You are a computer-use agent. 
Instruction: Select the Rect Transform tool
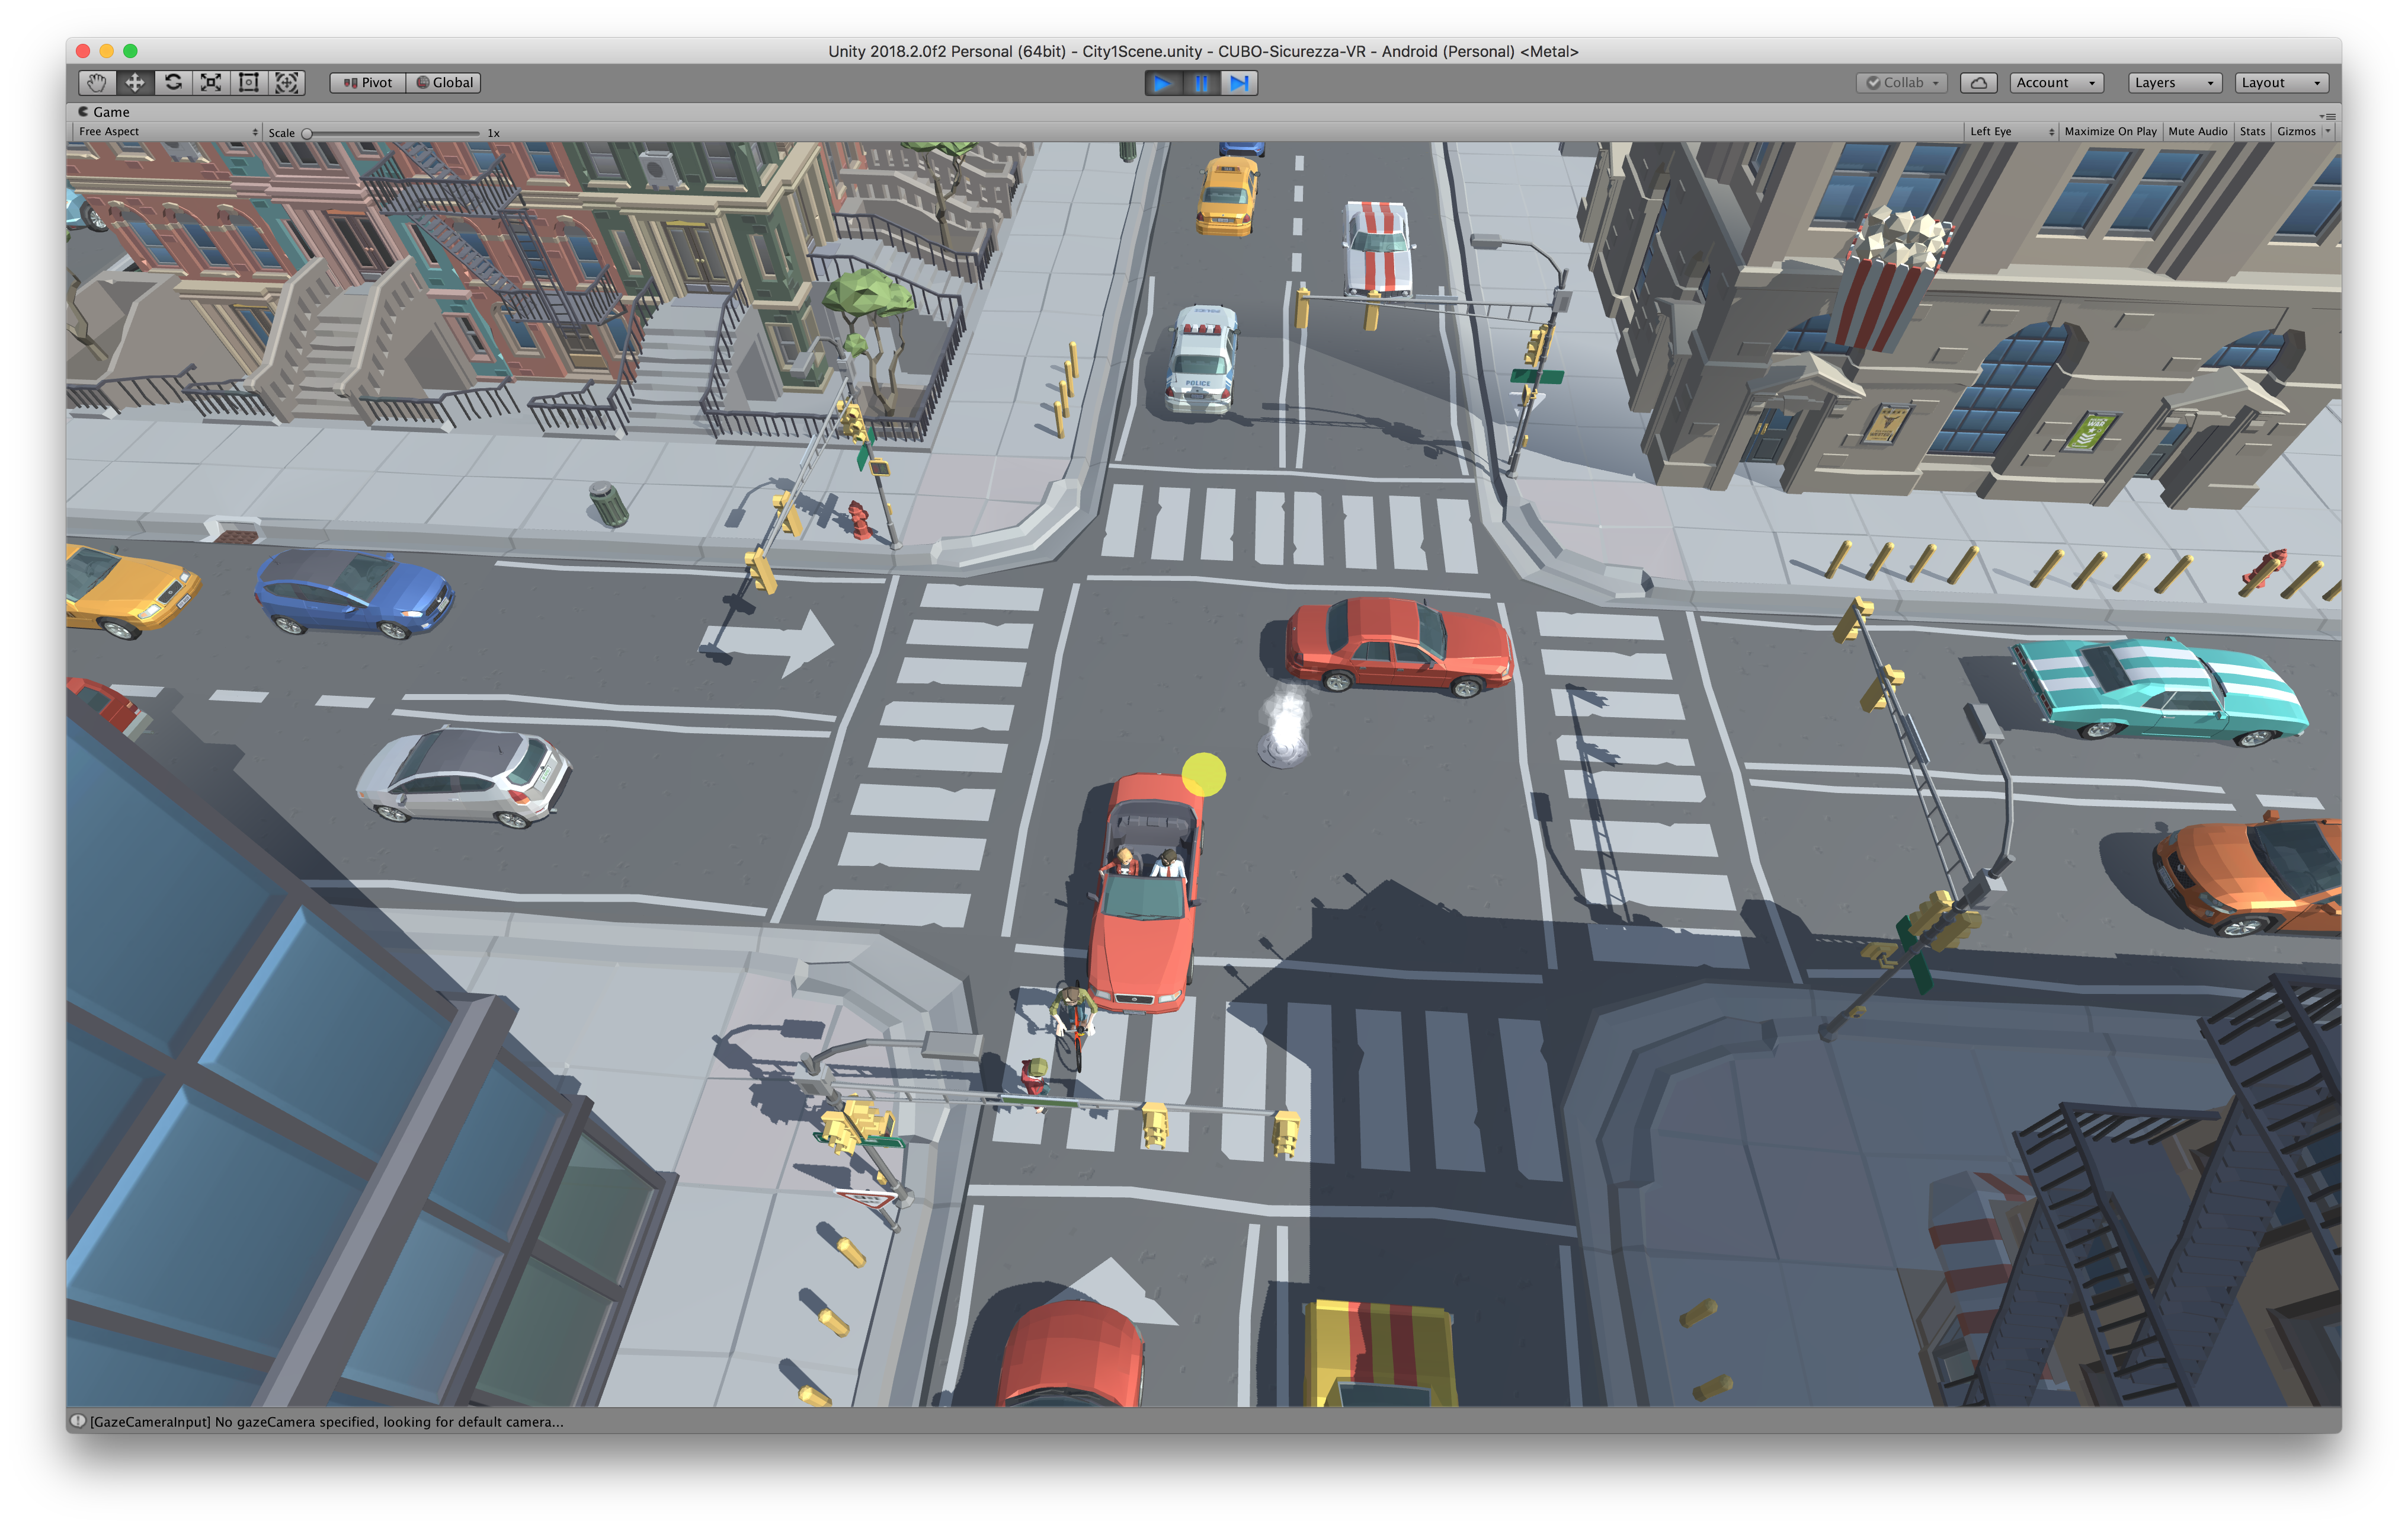(249, 84)
